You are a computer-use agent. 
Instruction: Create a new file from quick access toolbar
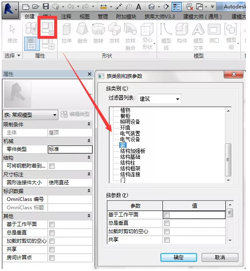tap(26, 7)
